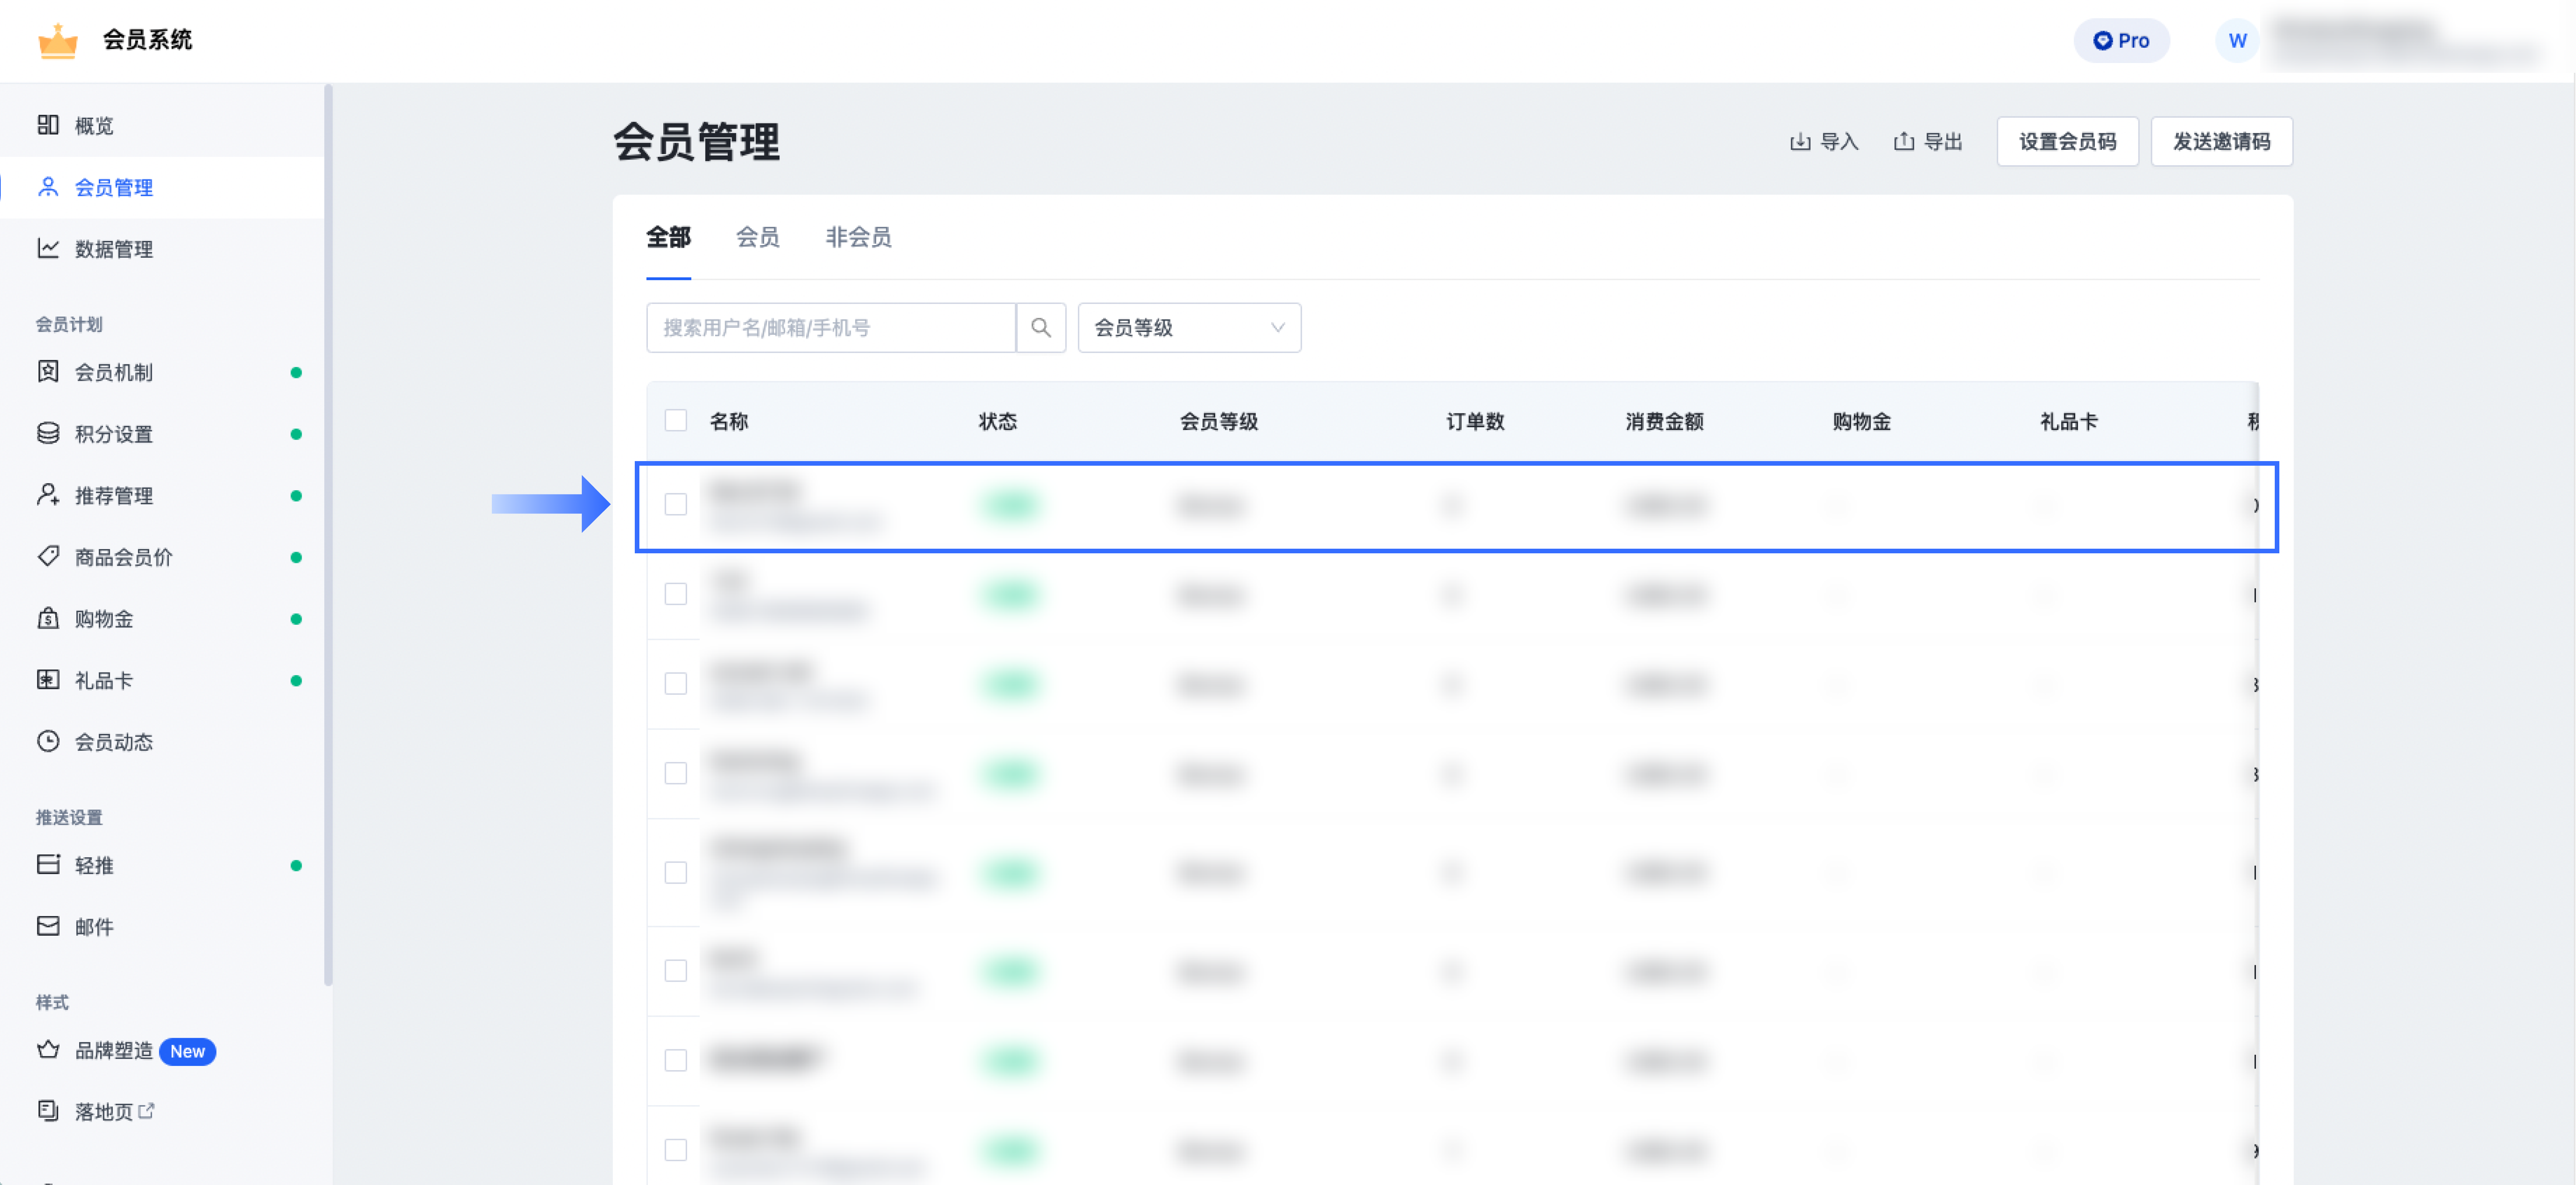2576x1185 pixels.
Task: Open 积分设置 coins icon in sidebar
Action: [x=48, y=433]
